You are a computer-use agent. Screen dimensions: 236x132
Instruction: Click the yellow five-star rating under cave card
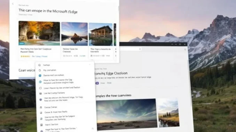(x=25, y=56)
